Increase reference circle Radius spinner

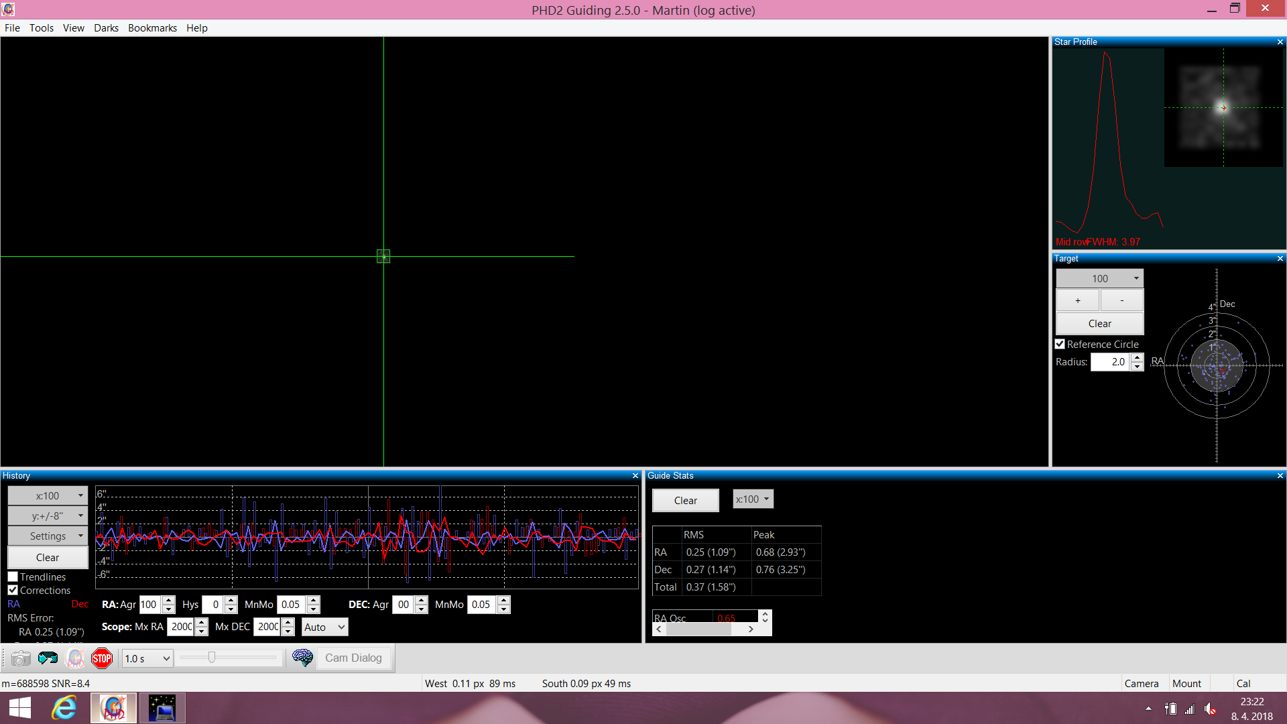(x=1137, y=357)
